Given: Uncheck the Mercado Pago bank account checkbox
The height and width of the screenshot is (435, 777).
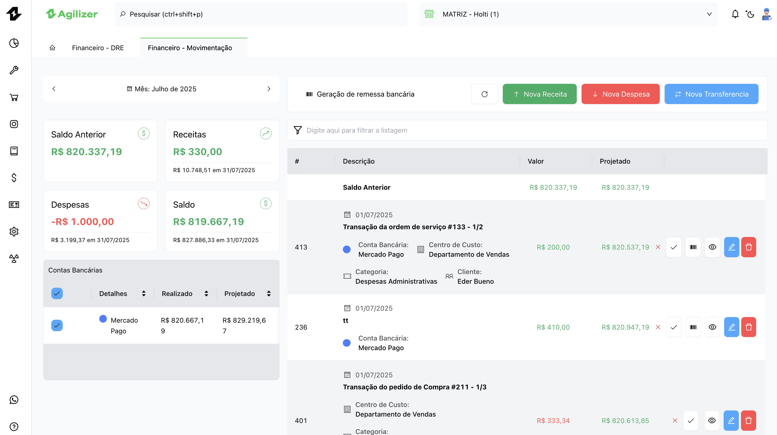Looking at the screenshot, I should [x=57, y=326].
